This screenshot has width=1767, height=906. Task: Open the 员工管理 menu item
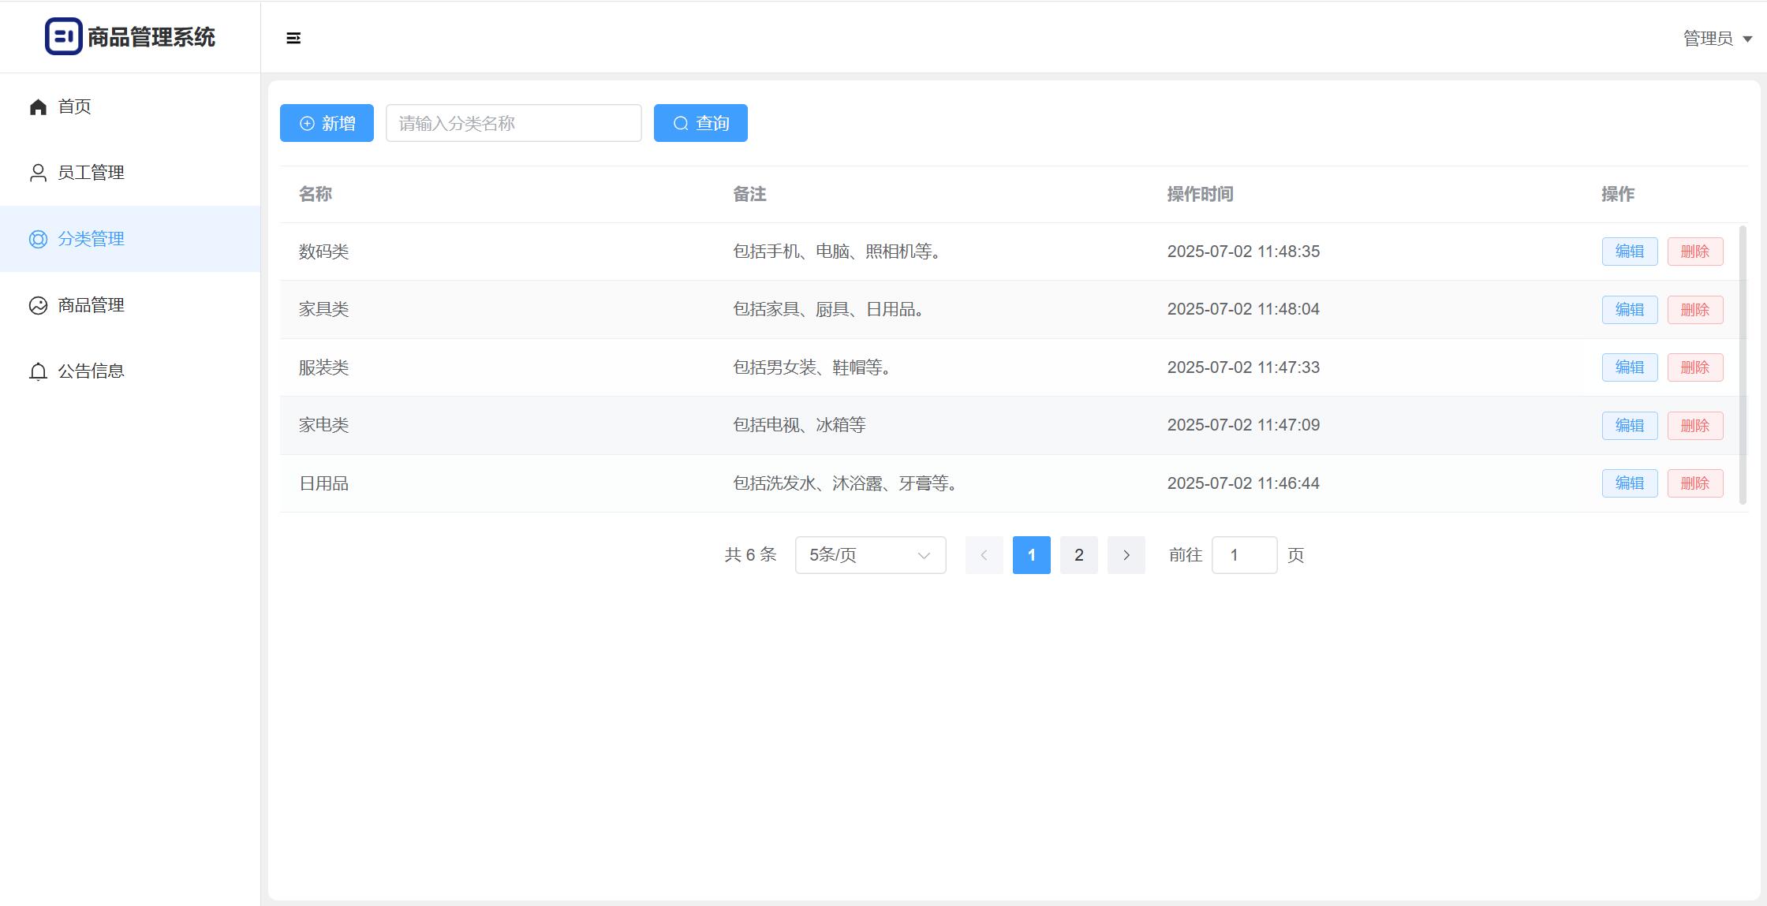pyautogui.click(x=91, y=173)
